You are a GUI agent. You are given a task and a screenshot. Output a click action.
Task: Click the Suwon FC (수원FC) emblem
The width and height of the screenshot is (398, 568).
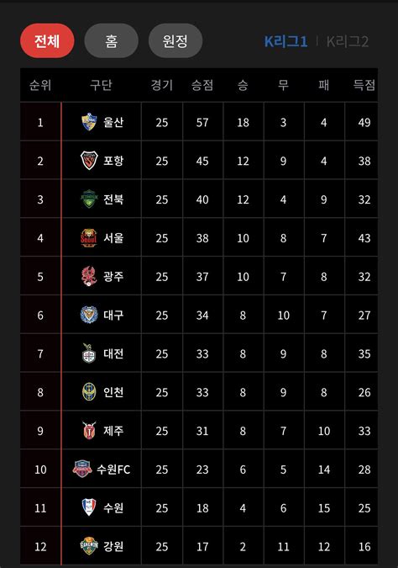pos(82,469)
